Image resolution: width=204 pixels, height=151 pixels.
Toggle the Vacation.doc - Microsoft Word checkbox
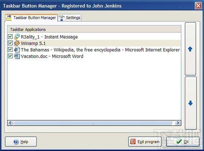point(10,56)
